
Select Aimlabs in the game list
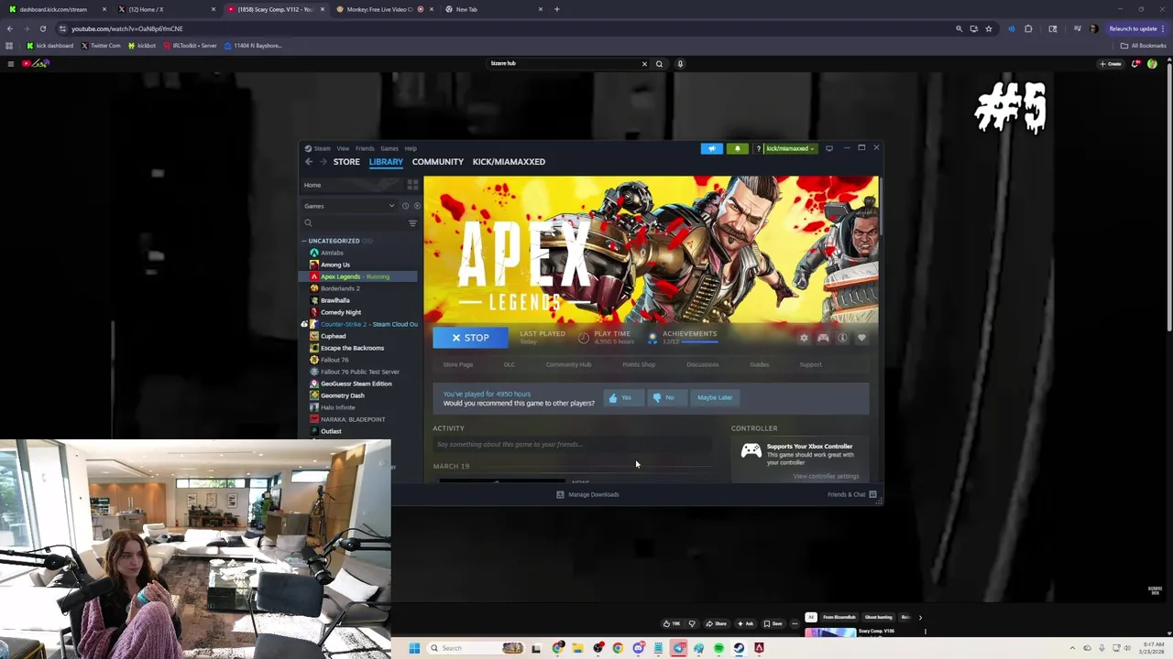(x=332, y=253)
